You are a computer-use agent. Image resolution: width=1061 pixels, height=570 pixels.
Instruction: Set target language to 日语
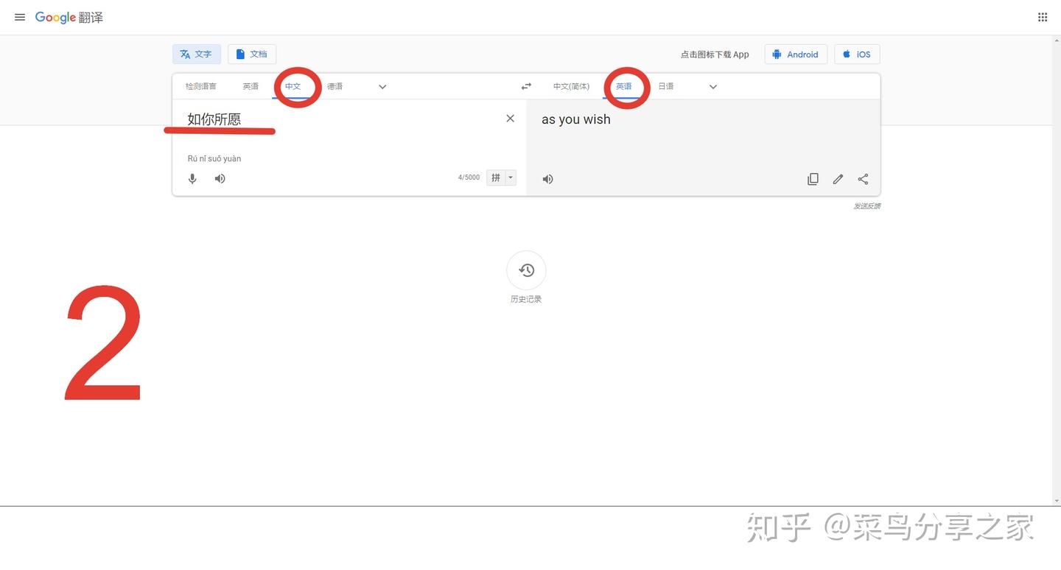(x=666, y=86)
